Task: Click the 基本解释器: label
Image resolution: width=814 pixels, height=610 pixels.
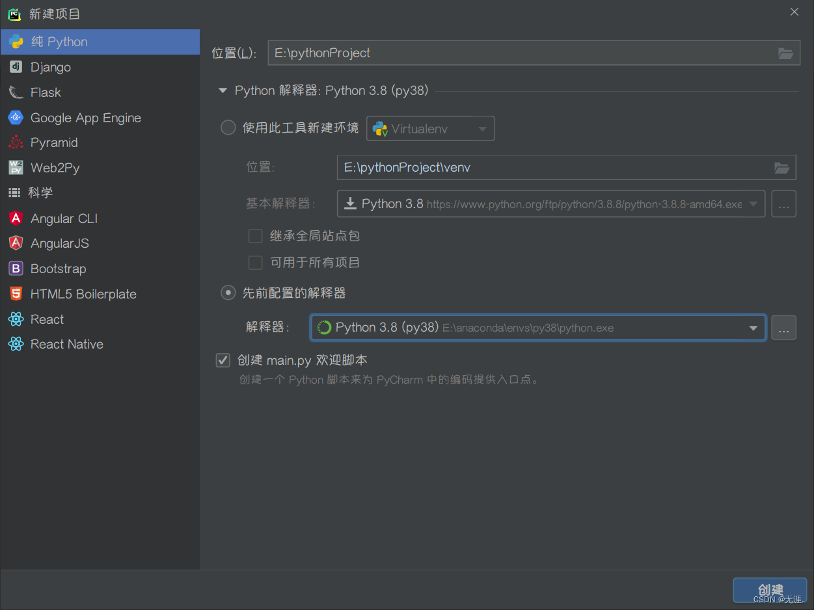Action: coord(280,204)
